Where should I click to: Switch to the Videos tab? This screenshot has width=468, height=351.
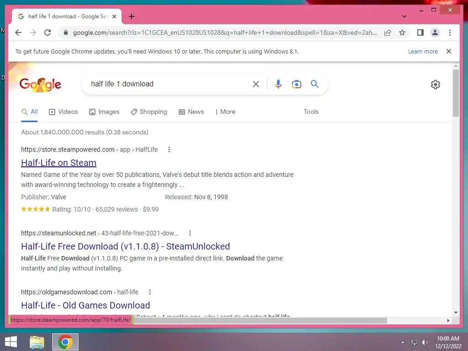tap(63, 112)
